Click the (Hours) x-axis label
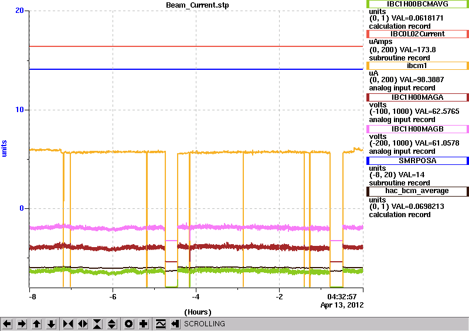The height and width of the screenshot is (331, 469). 198,312
